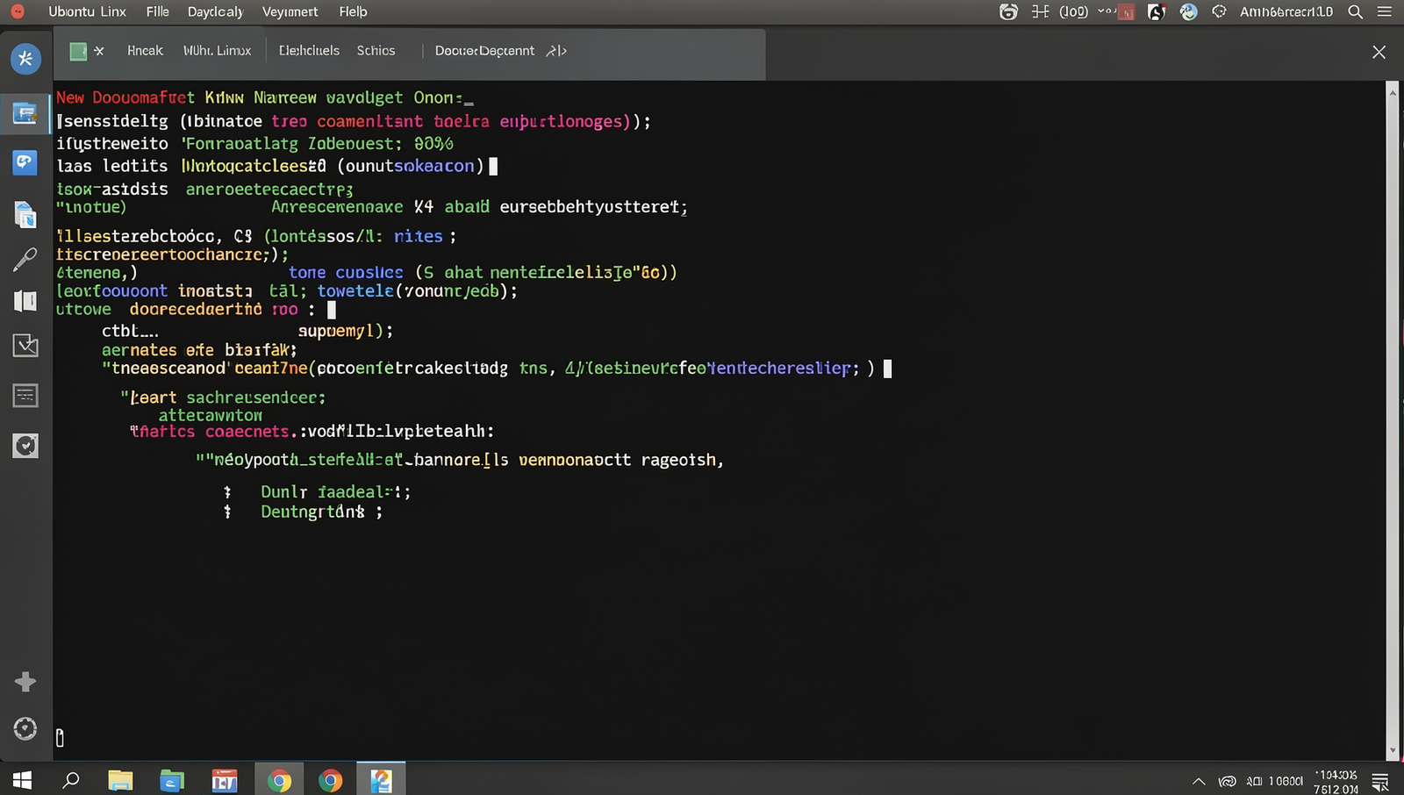Click the block cursor at terminal bottom left

(60, 738)
